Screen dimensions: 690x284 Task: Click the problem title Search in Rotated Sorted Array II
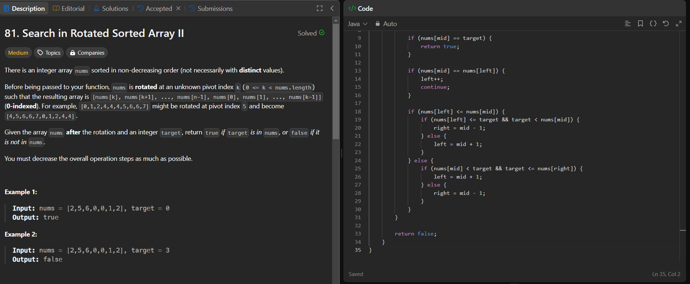[94, 33]
